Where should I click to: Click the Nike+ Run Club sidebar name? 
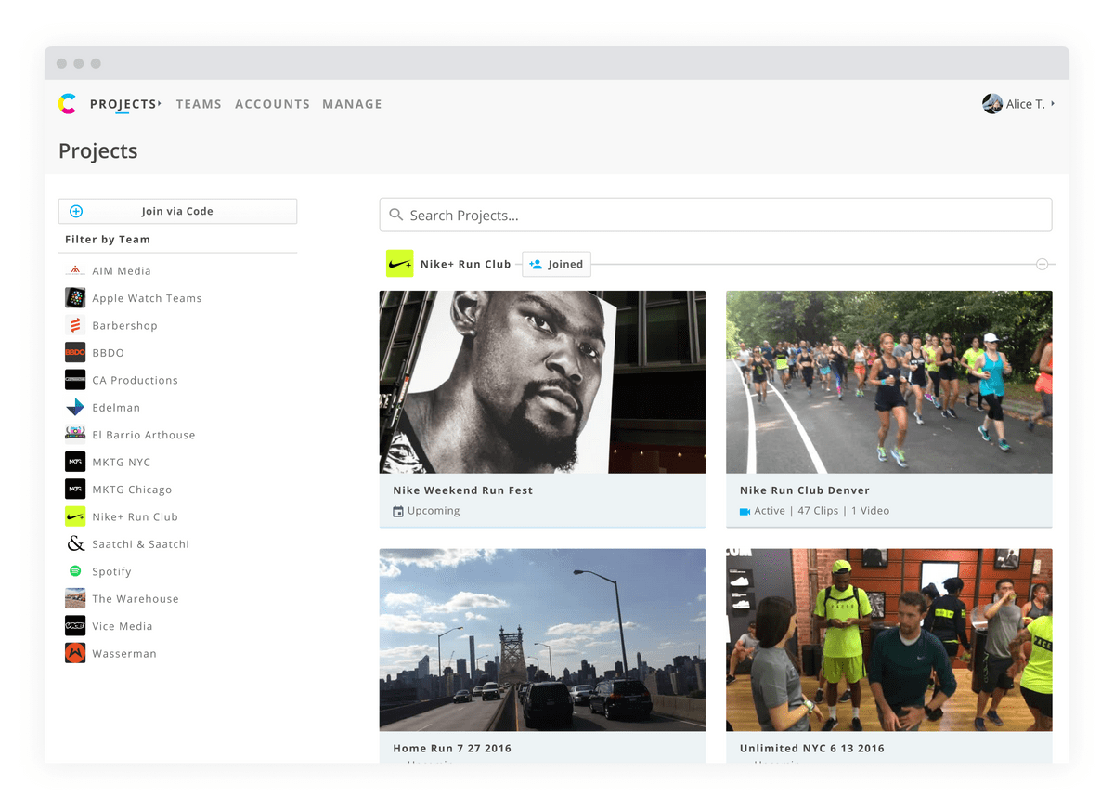[x=135, y=517]
